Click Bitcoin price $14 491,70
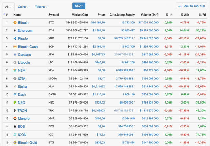Image resolution: width=210 pixels, height=146 pixels. tap(98, 22)
